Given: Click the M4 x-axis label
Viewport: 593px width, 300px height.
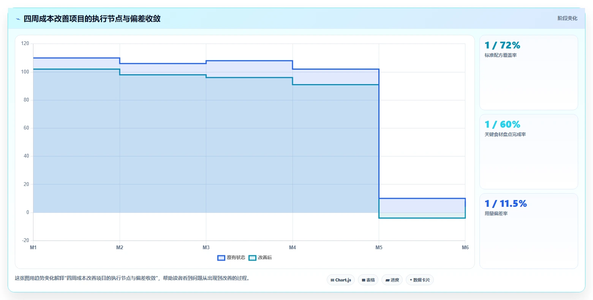Looking at the screenshot, I should (293, 247).
